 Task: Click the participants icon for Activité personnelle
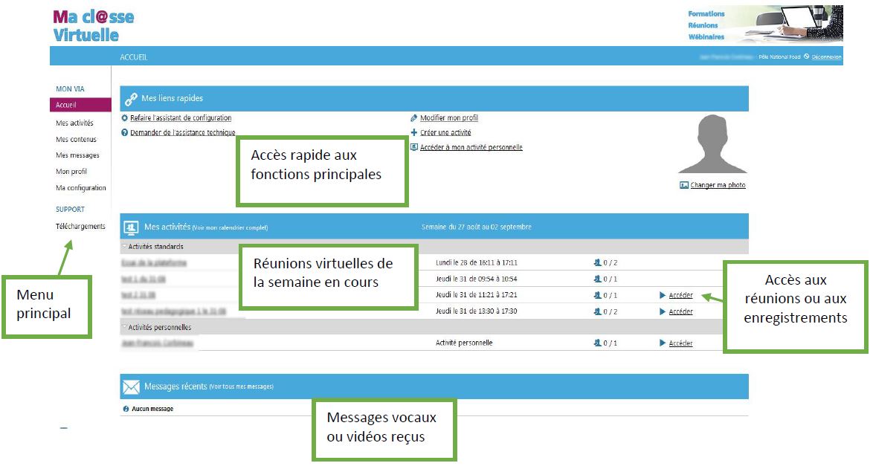click(597, 343)
